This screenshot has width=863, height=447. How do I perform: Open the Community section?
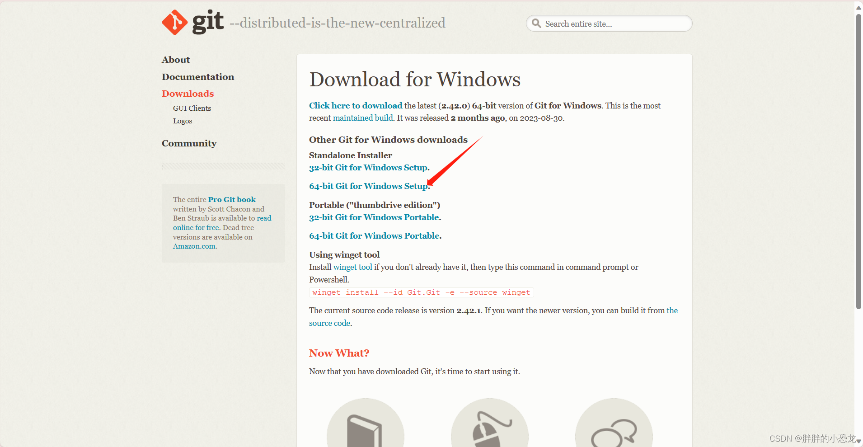189,143
